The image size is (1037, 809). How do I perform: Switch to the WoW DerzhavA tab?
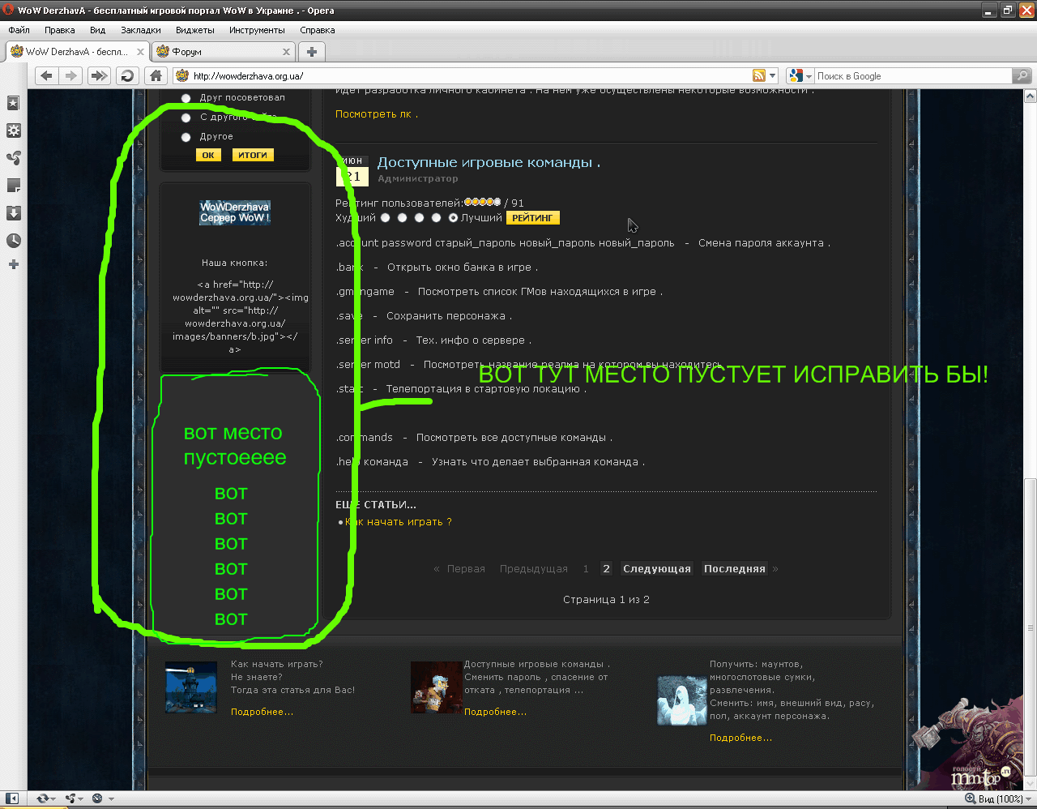point(77,52)
